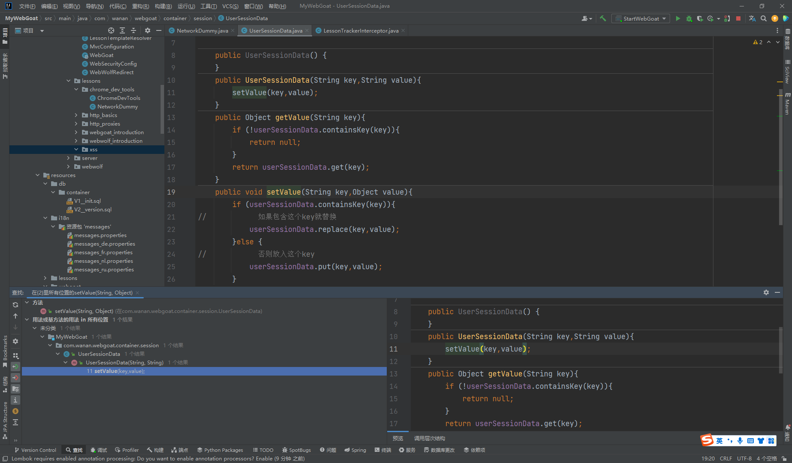Click session breadcrumb in navigation bar
The image size is (792, 463).
point(203,18)
